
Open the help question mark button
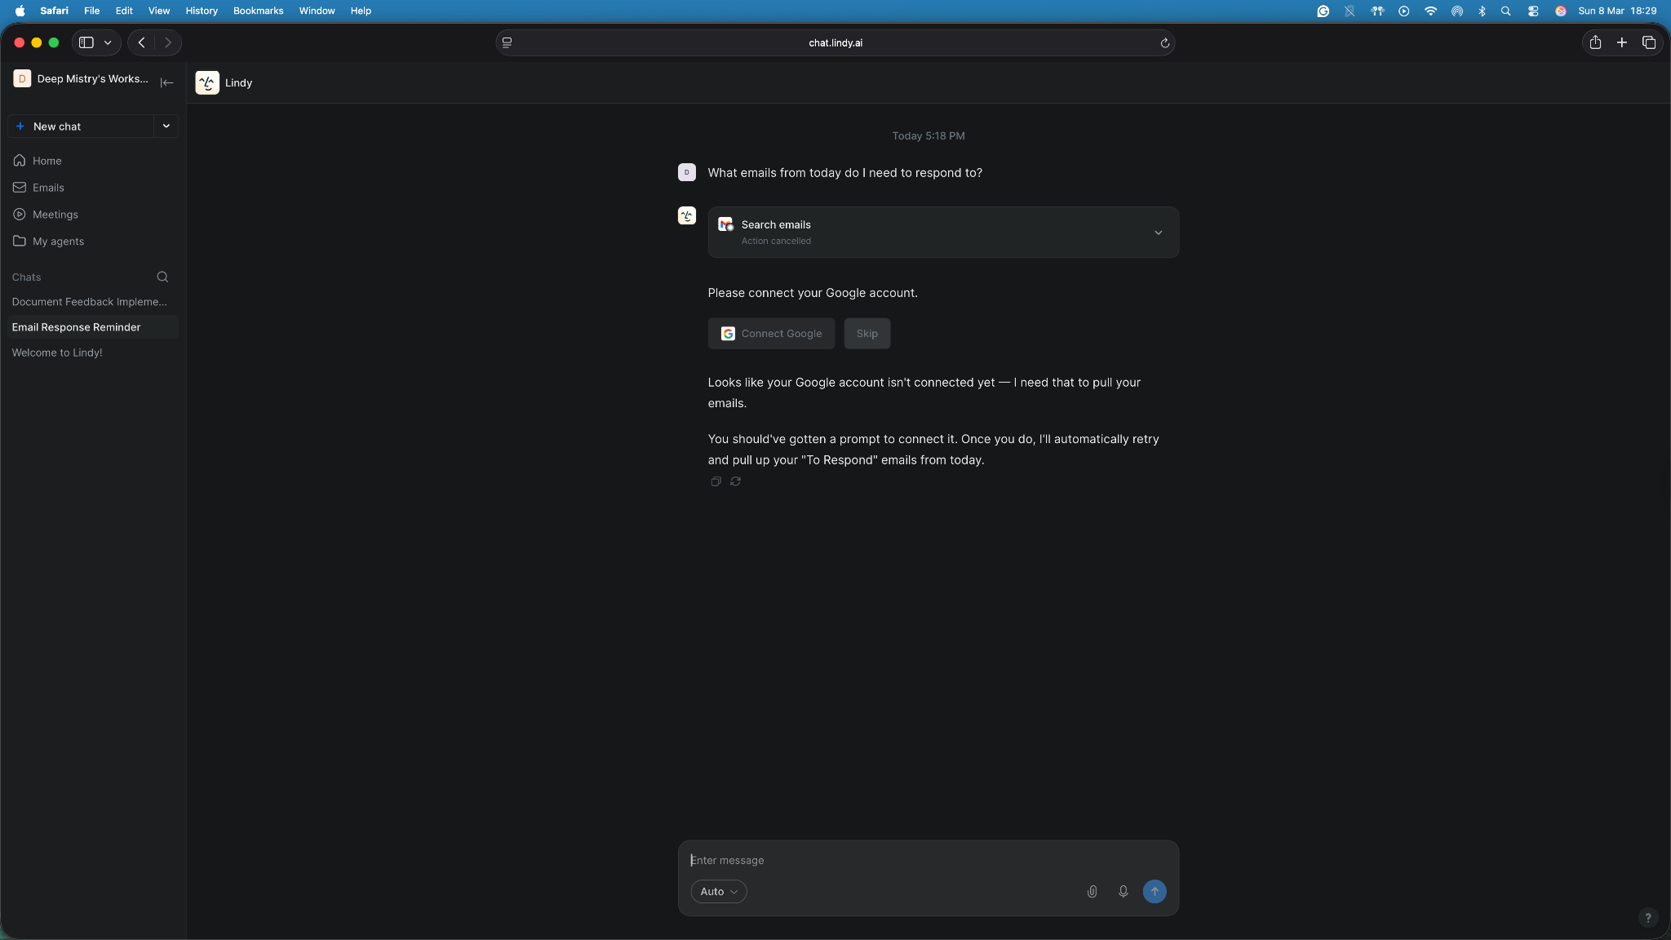point(1647,918)
